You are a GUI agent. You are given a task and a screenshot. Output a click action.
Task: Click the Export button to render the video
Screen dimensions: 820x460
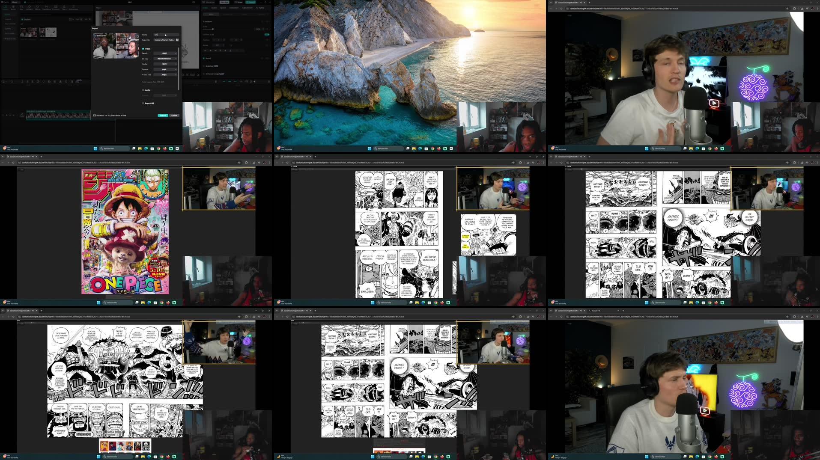[x=163, y=116]
